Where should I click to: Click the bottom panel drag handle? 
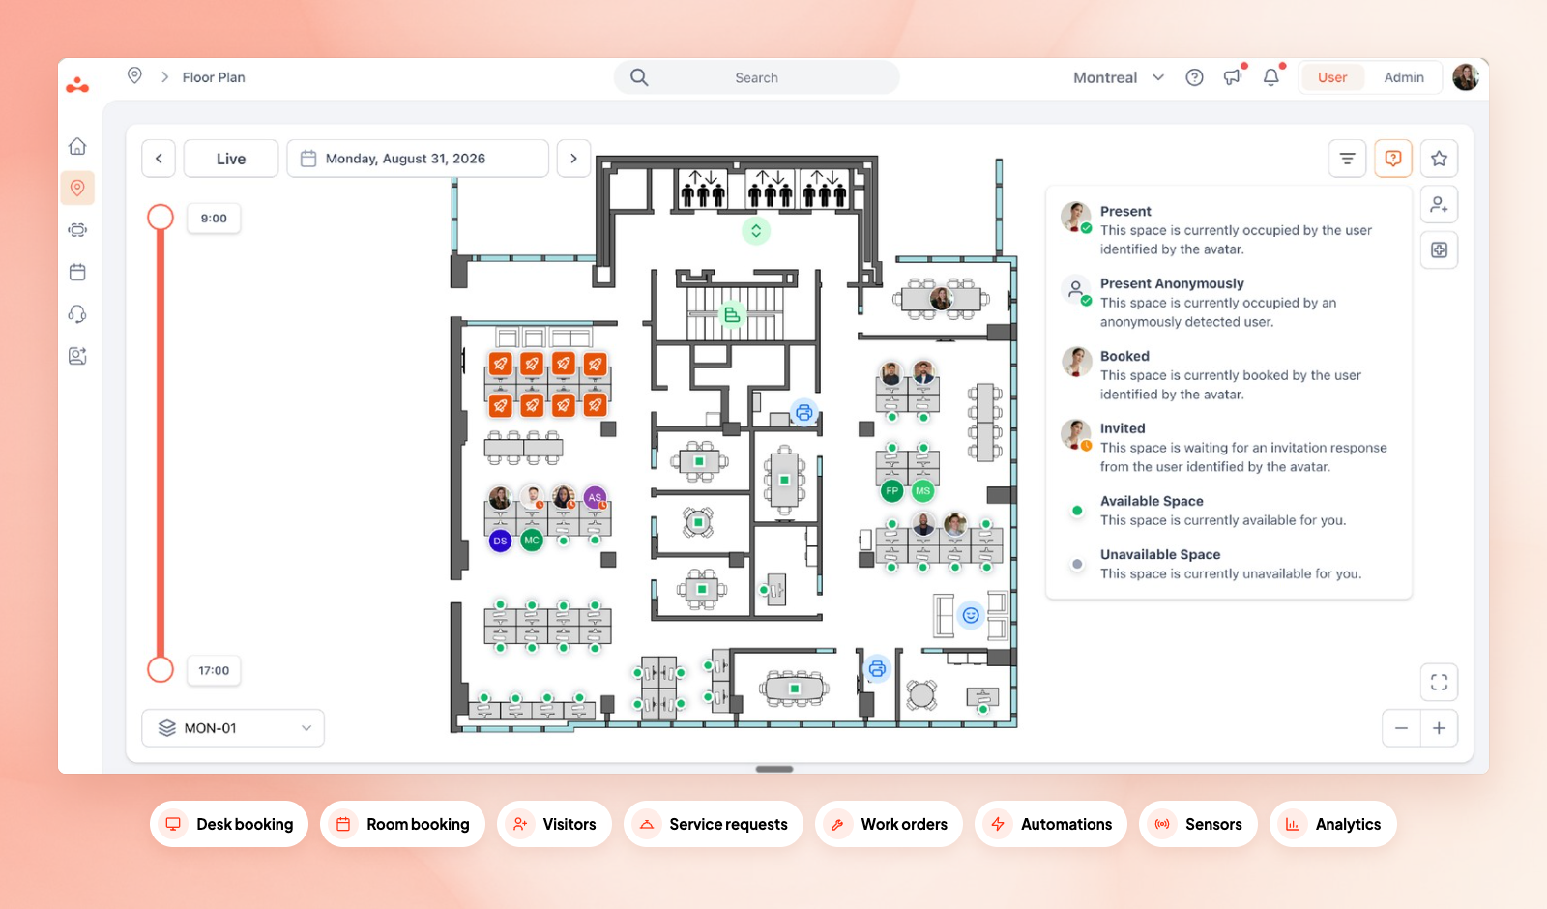tap(773, 769)
